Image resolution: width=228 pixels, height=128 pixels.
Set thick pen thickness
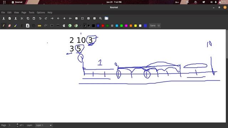89,26
